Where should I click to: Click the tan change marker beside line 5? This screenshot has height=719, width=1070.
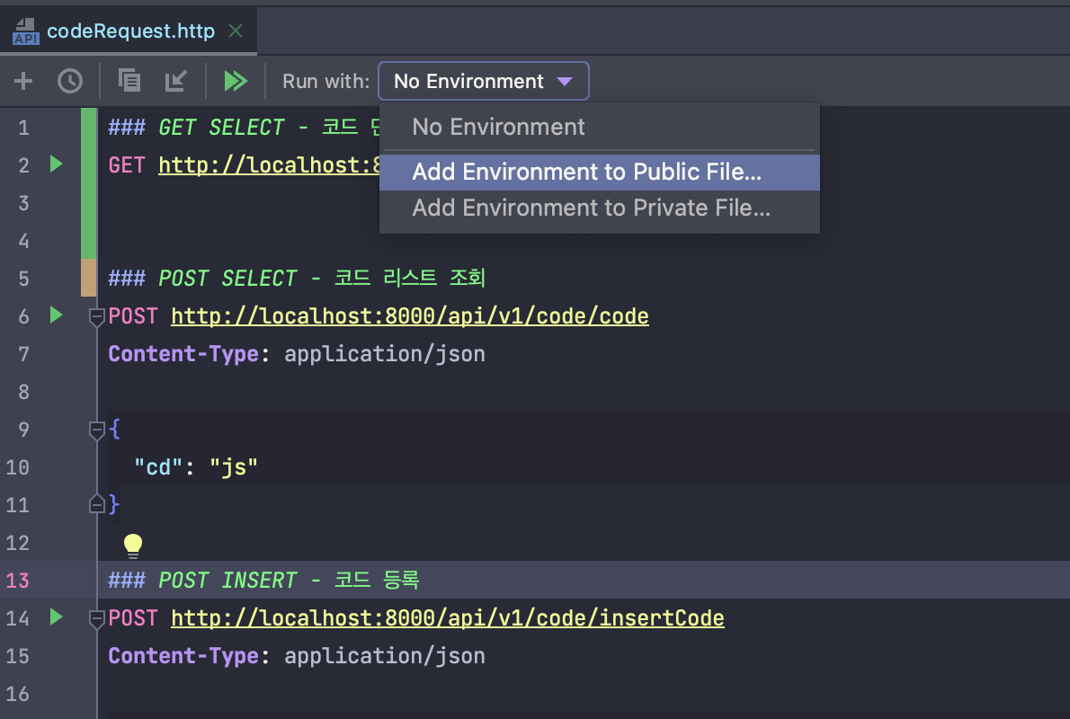click(x=89, y=278)
